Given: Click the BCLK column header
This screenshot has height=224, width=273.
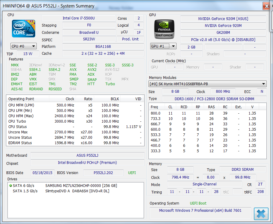Looking at the screenshot, I should coord(107,99).
